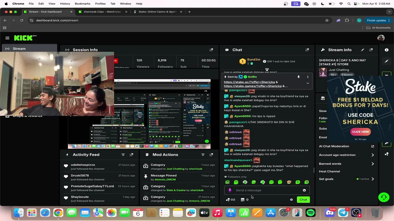This screenshot has height=221, width=394.
Task: Pop out the Chat panel
Action: coord(307,50)
